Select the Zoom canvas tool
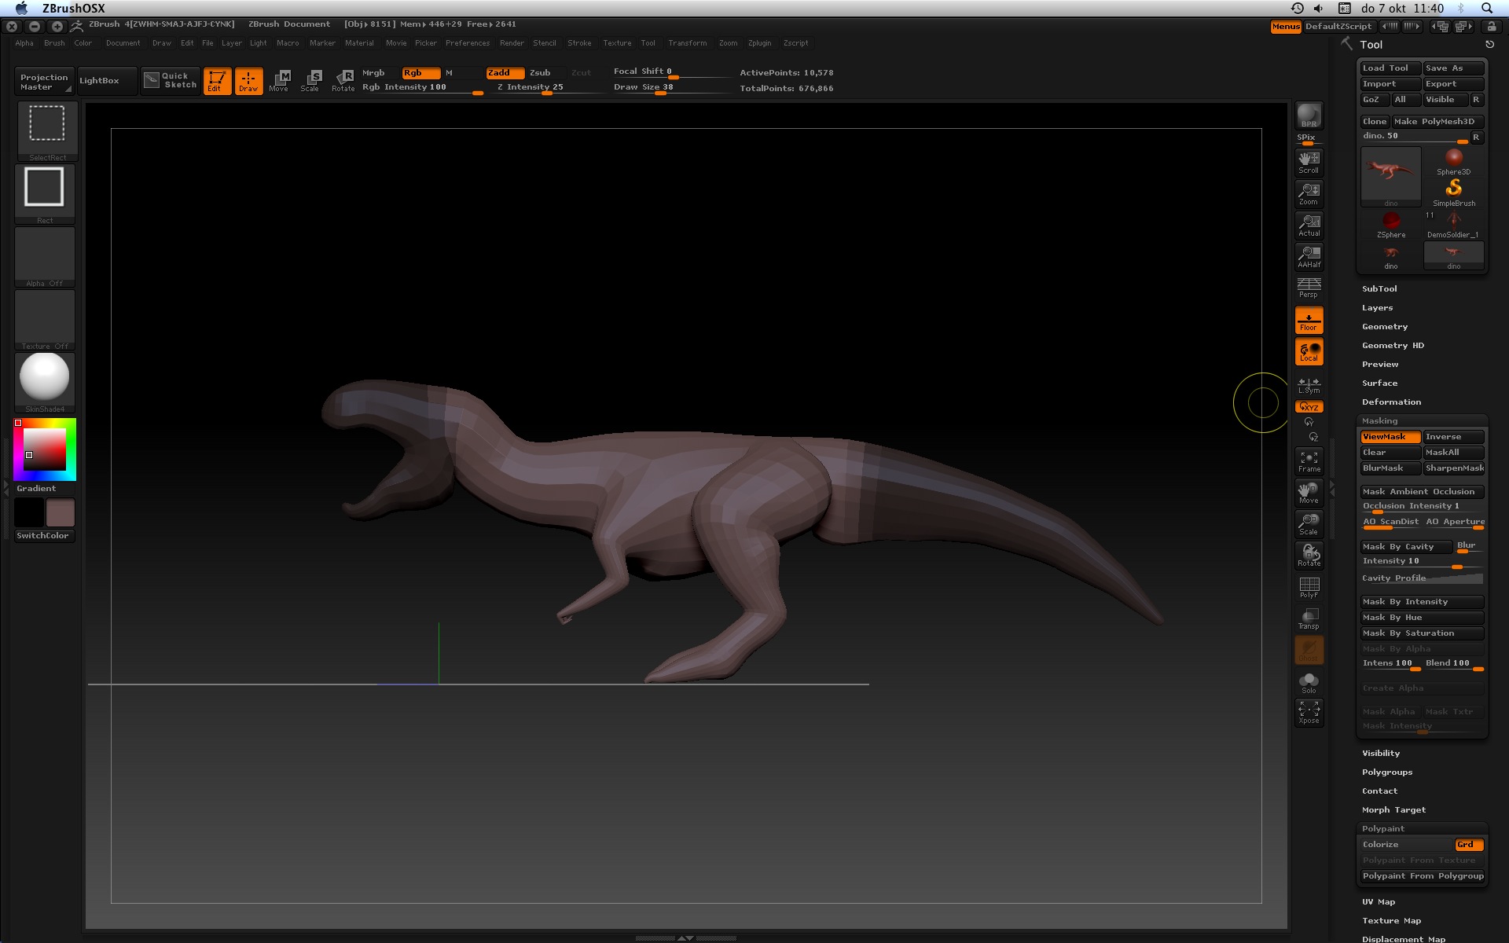Viewport: 1509px width, 943px height. 1309,193
